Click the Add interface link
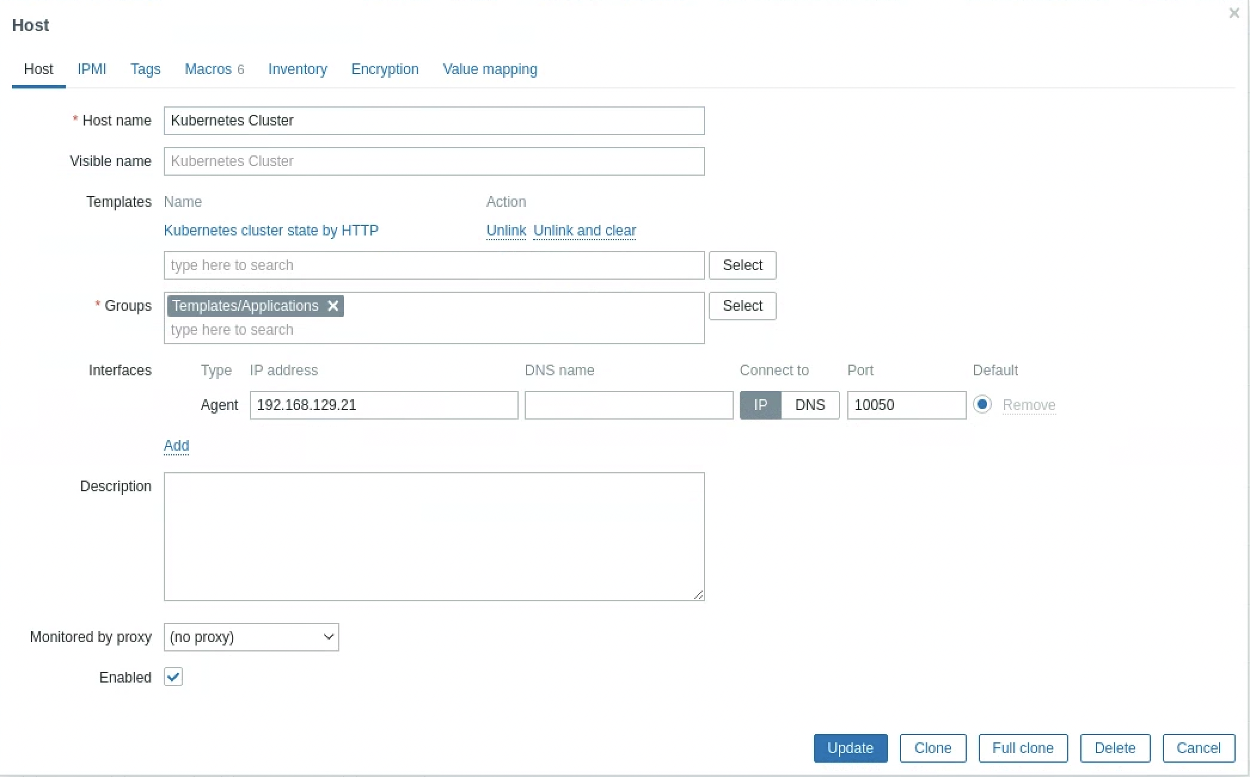The image size is (1250, 777). tap(176, 446)
